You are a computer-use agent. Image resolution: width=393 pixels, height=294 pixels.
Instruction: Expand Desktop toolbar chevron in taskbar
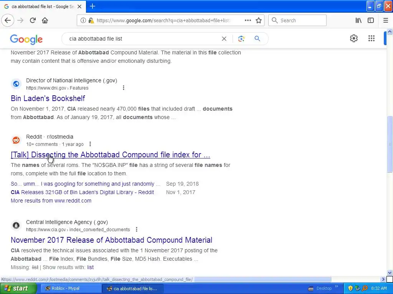(x=336, y=286)
